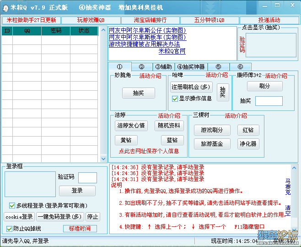The width and height of the screenshot is (301, 247).
Task: Click 刷分 button in 康师傅3+2
Action: tap(264, 86)
